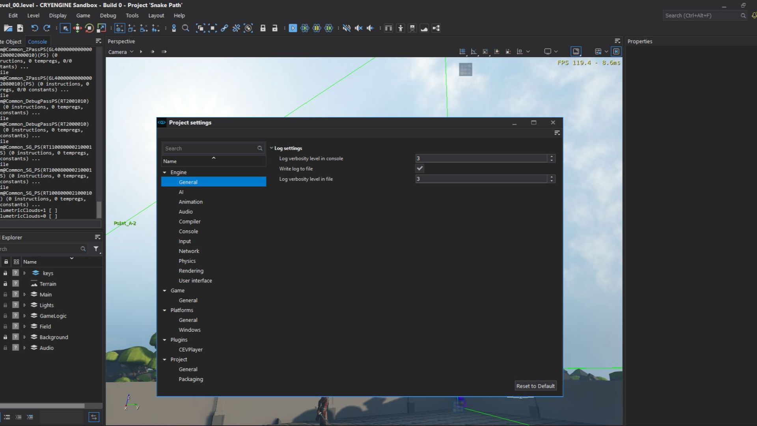Viewport: 757px width, 426px height.
Task: Enable the Write log to file checkbox
Action: tap(420, 168)
